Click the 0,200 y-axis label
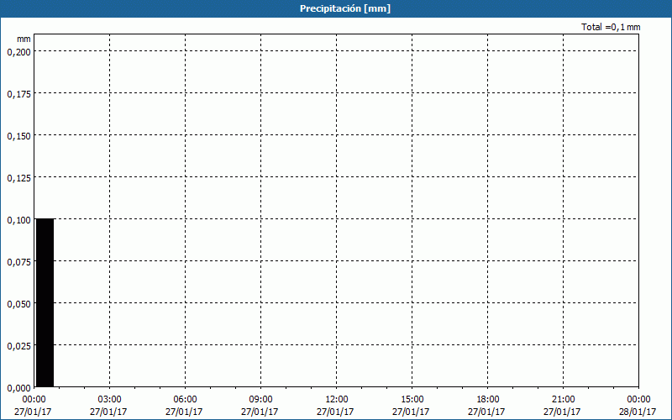 click(18, 51)
